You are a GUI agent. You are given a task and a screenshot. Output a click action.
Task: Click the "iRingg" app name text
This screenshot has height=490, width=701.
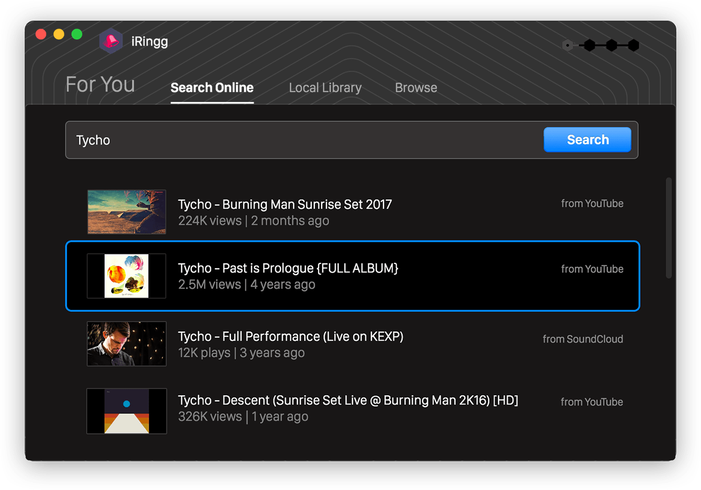pos(149,42)
